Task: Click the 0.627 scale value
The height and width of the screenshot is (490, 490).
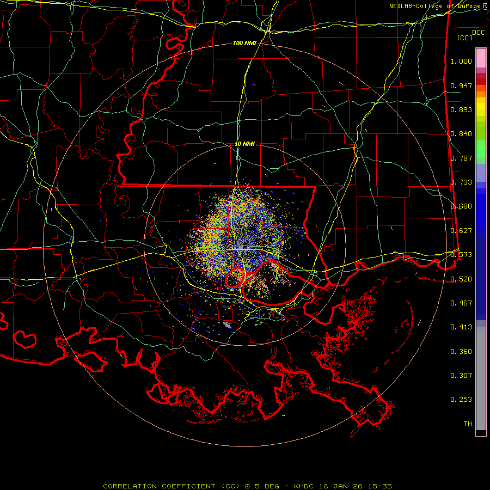Action: click(x=461, y=231)
